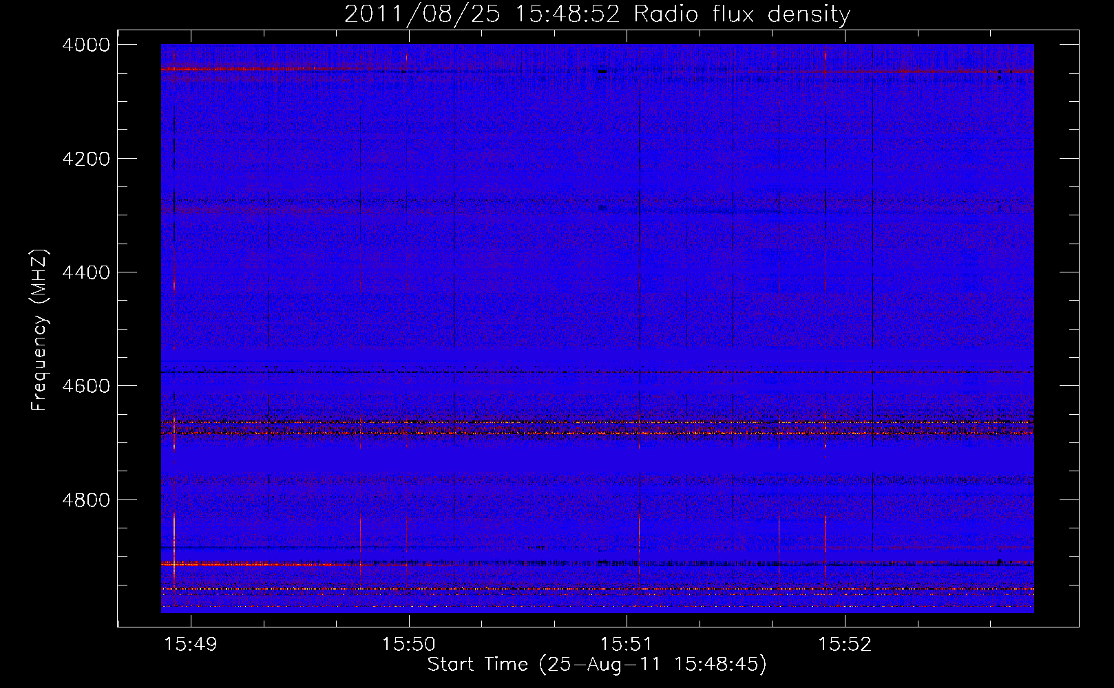
Task: Click the 15:52 time axis label
Action: (x=845, y=645)
